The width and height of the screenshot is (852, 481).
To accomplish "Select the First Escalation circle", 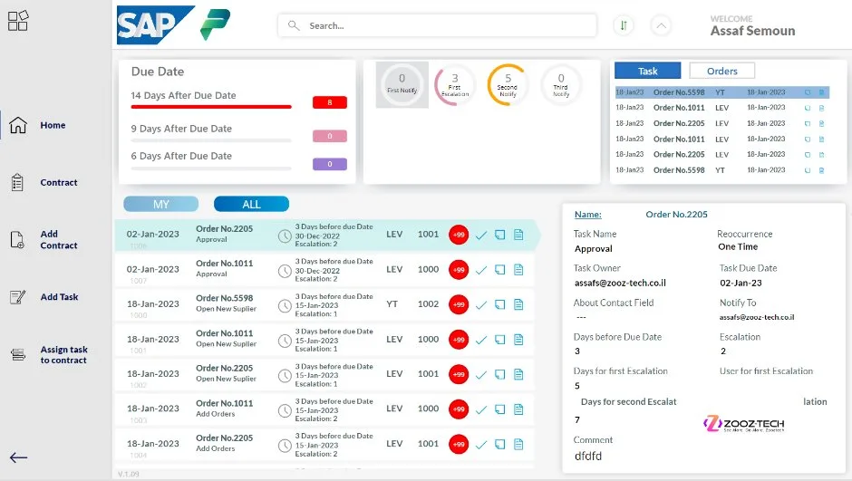I will coord(455,85).
